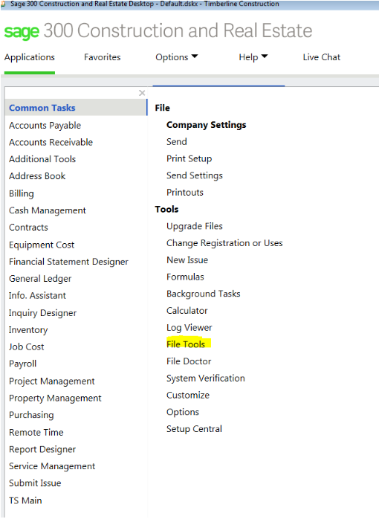Select Payroll application
The width and height of the screenshot is (379, 519).
click(22, 364)
